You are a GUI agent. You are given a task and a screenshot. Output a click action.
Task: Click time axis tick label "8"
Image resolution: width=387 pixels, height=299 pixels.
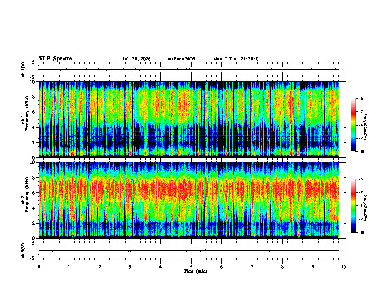282,267
